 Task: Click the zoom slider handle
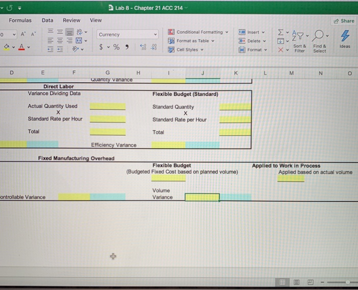(x=347, y=282)
